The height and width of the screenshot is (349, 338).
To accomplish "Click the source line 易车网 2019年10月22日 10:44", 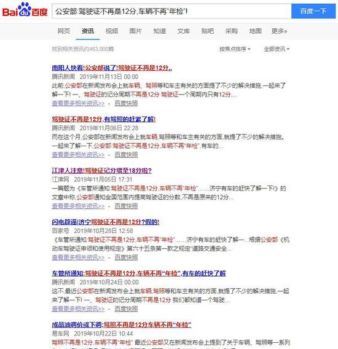I will coord(92,334).
